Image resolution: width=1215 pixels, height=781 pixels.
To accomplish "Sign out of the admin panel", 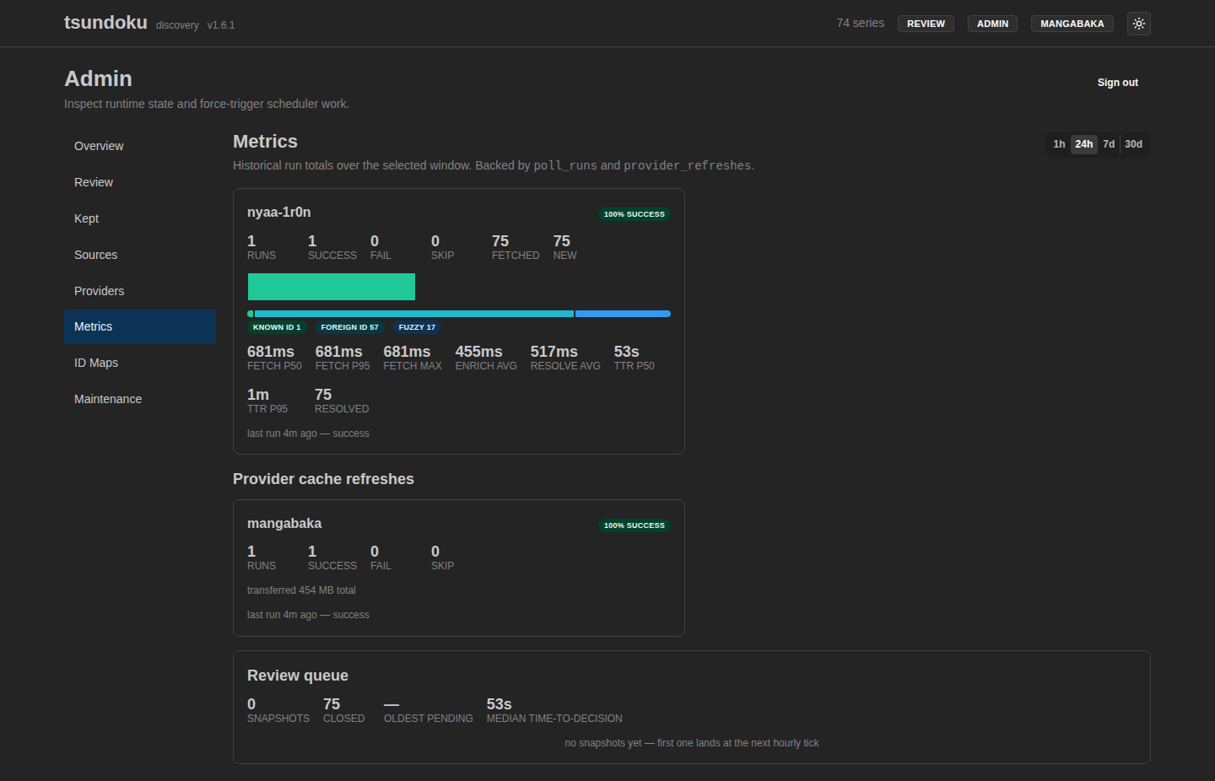I will coord(1117,83).
